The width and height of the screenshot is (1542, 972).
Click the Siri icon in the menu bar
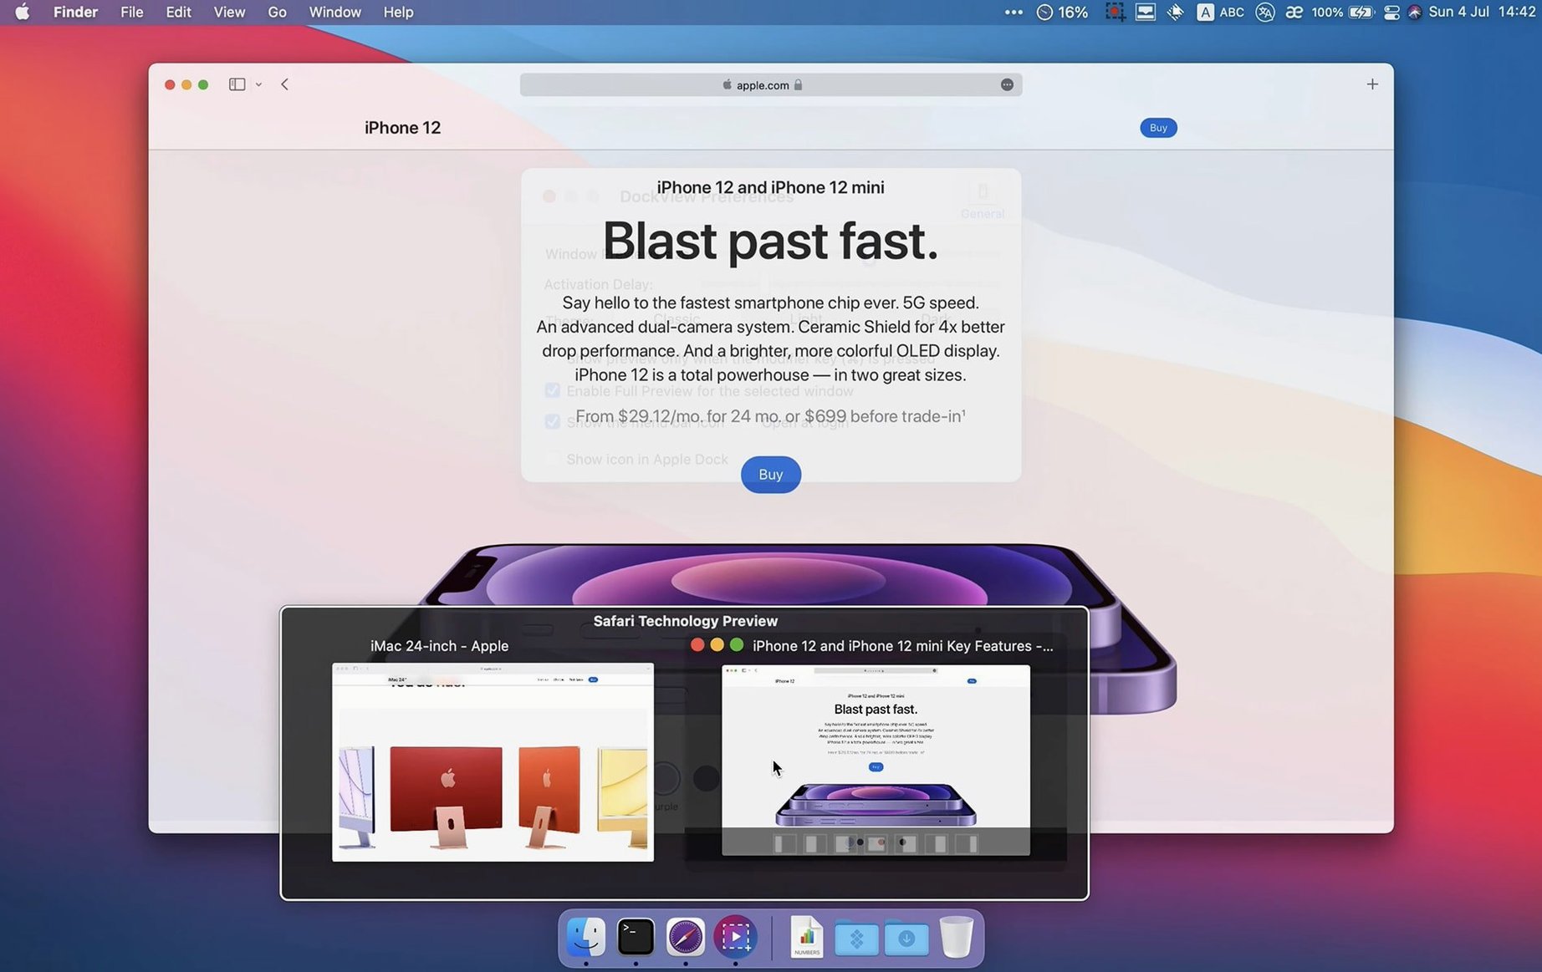point(1415,12)
